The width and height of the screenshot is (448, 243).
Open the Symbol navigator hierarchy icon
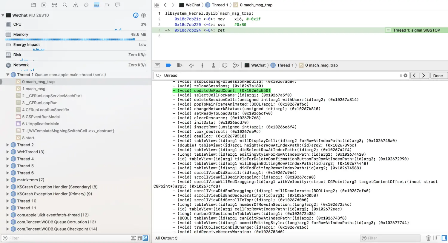coord(54,5)
